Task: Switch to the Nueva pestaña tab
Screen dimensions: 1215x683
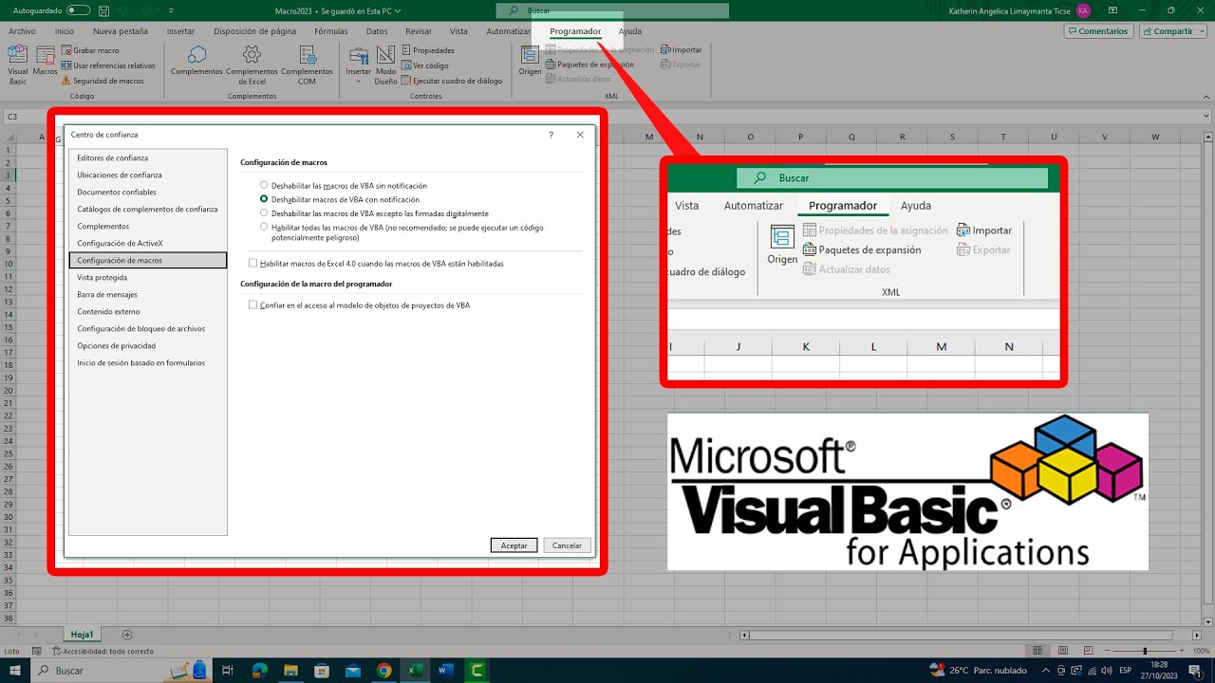Action: (x=121, y=31)
